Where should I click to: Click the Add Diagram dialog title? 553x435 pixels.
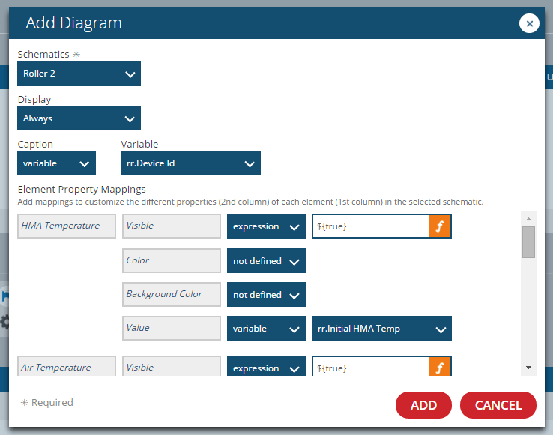pyautogui.click(x=73, y=23)
